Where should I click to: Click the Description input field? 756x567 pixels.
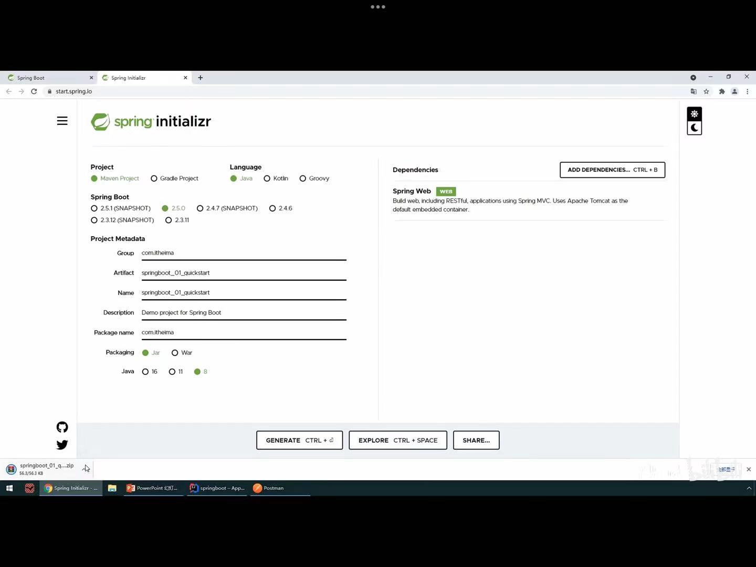click(x=244, y=313)
